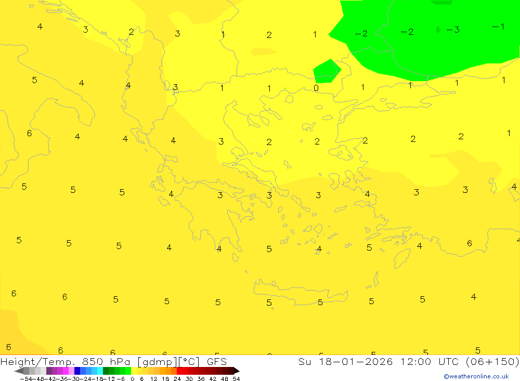The width and height of the screenshot is (520, 381).
Task: Click the -1 temperature value on the map
Action: tap(499, 27)
